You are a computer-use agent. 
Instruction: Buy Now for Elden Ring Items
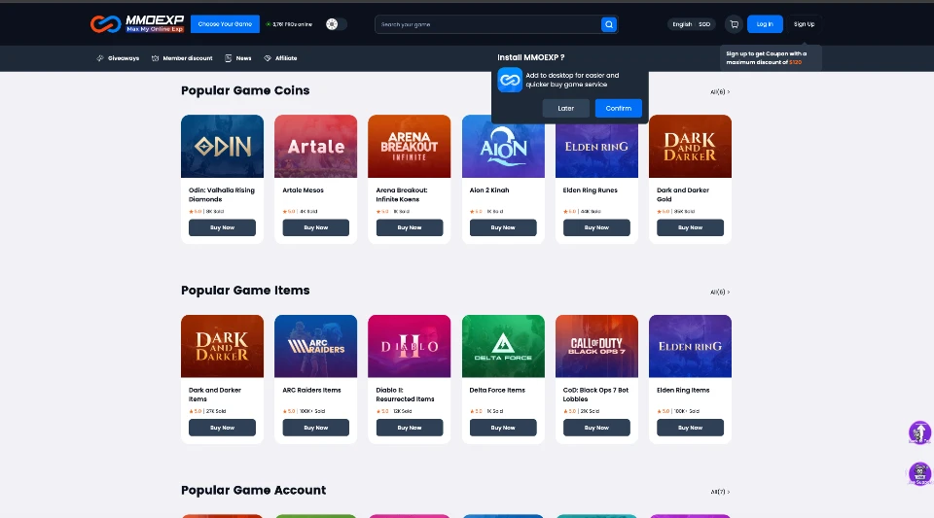tap(690, 428)
